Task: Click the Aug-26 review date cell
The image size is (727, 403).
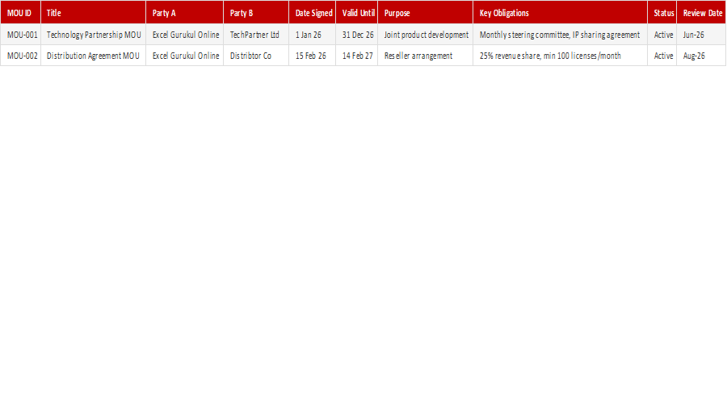Action: tap(701, 56)
